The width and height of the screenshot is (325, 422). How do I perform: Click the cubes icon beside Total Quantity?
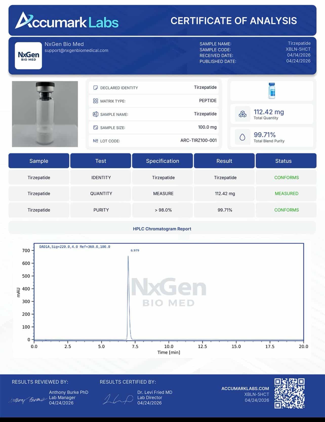242,114
